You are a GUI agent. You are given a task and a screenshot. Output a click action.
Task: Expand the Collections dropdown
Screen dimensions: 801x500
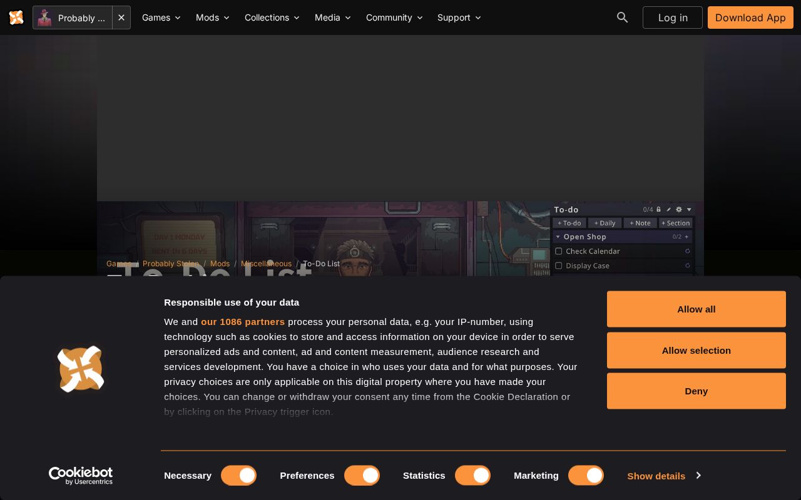click(x=272, y=17)
